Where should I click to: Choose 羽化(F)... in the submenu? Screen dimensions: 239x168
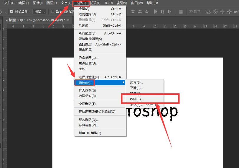coord(144,105)
